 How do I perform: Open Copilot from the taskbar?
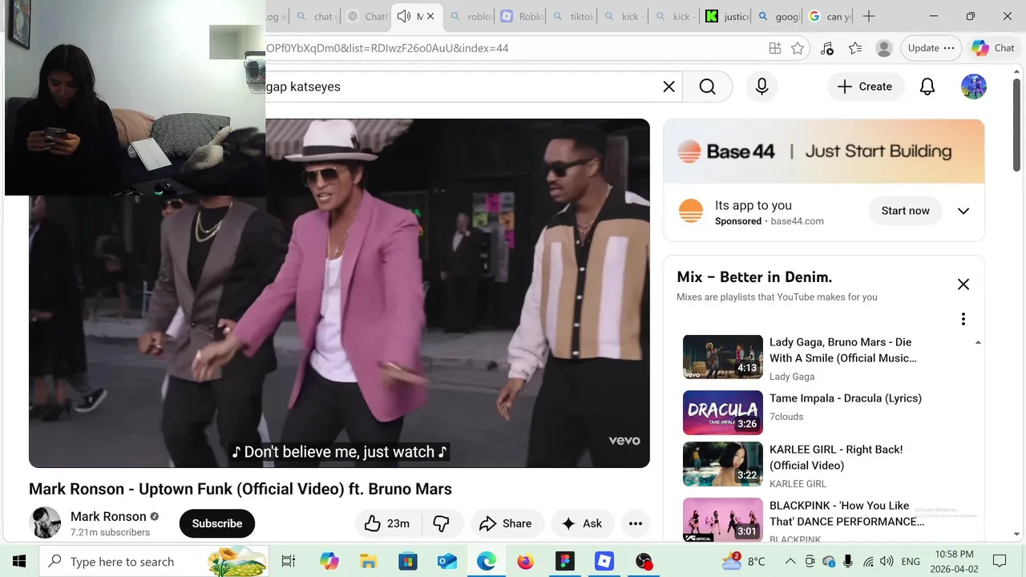coord(329,561)
